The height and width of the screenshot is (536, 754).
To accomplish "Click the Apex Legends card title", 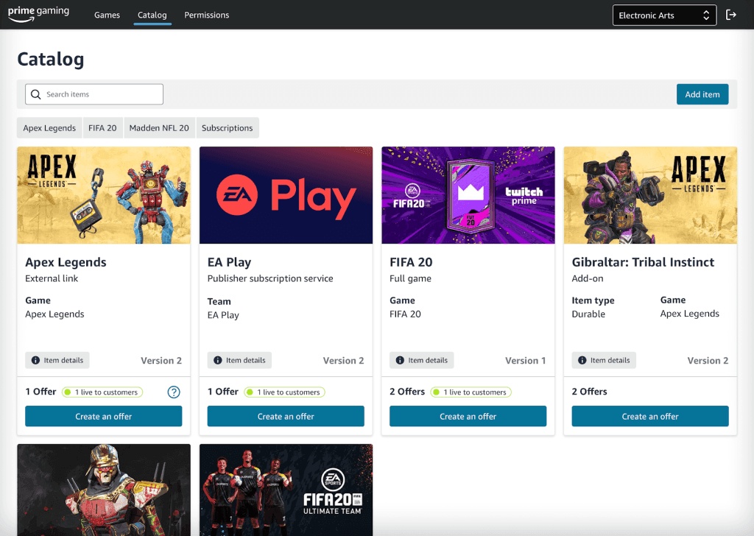I will [x=66, y=262].
